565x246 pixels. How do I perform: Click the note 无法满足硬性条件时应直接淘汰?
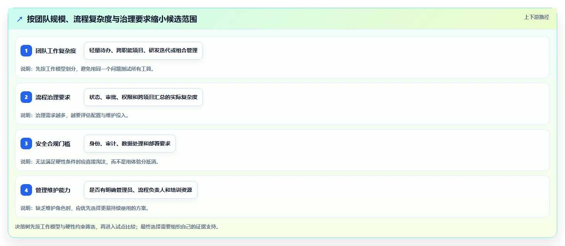click(x=90, y=162)
